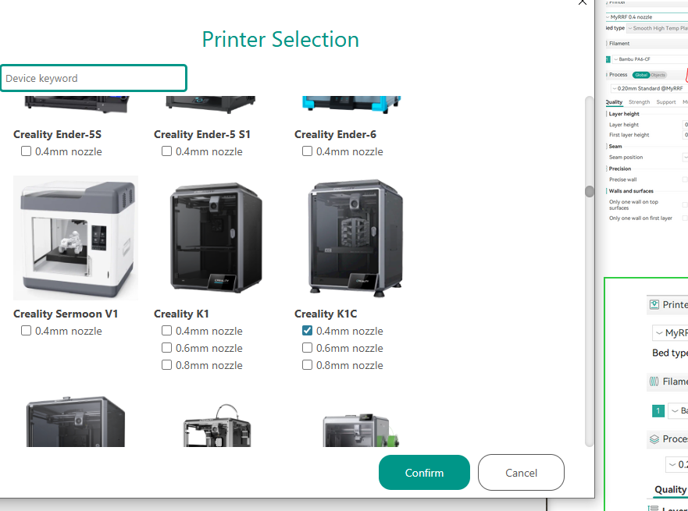This screenshot has height=511, width=688.
Task: Click the "Precise wall" setting label
Action: [622, 179]
